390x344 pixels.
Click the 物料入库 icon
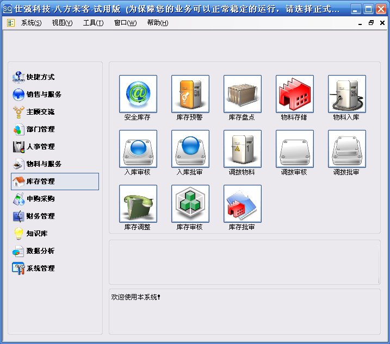coord(346,94)
